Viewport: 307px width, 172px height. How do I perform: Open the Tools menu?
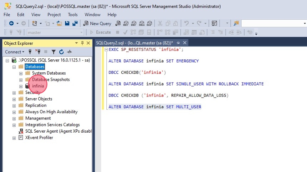pos(73,15)
